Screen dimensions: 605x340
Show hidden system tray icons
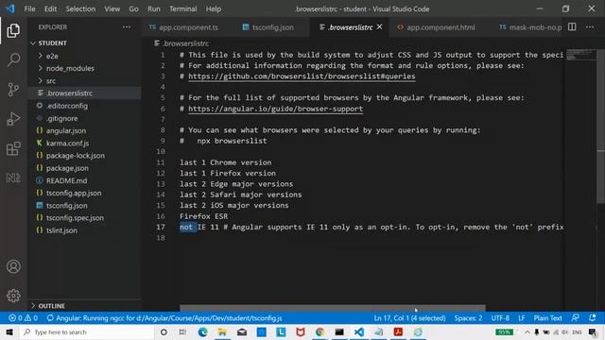[x=527, y=331]
